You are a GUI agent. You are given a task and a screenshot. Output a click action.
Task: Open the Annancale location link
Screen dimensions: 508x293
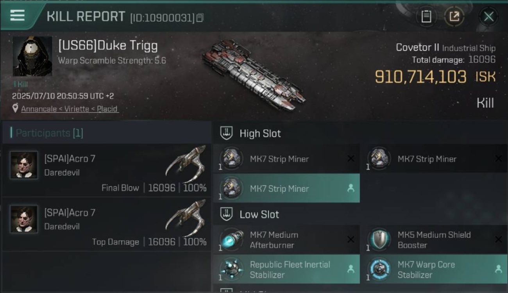[x=70, y=109]
